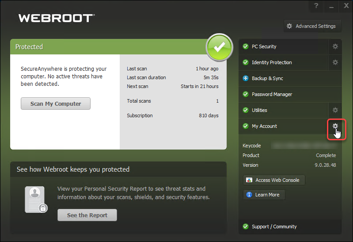Open the Identity Protection gear settings
This screenshot has height=242, width=353.
tap(335, 62)
